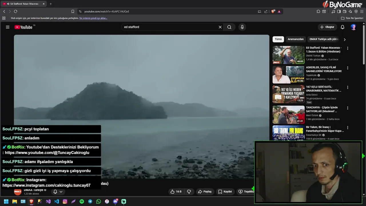The width and height of the screenshot is (366, 206).
Task: Open File Explorer from taskbar
Action: (x=15, y=201)
